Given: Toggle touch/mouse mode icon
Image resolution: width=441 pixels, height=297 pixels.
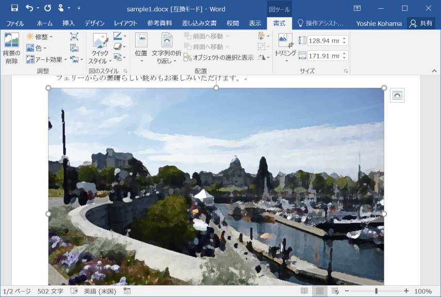Looking at the screenshot, I should click(x=61, y=8).
